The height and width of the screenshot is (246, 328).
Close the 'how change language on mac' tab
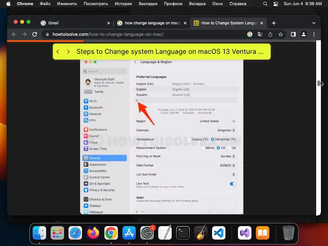(185, 23)
